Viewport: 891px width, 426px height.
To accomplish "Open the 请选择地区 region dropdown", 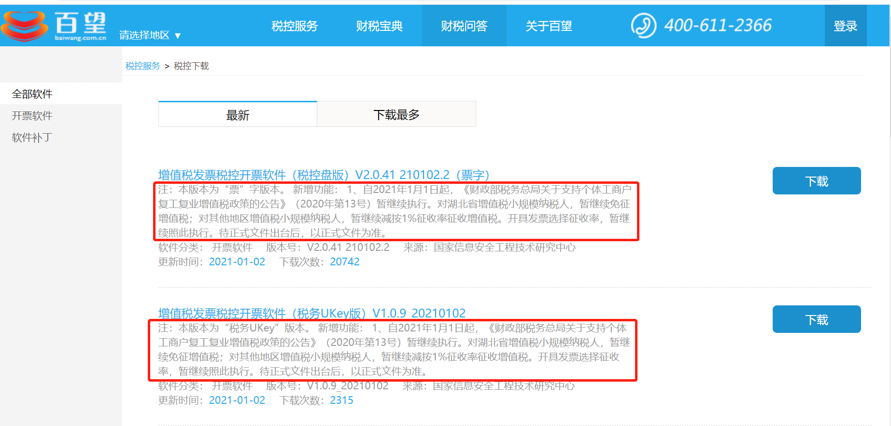I will coord(150,35).
